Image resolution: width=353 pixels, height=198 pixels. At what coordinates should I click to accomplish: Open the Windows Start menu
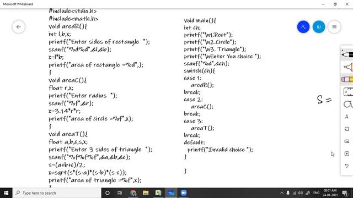pyautogui.click(x=6, y=193)
